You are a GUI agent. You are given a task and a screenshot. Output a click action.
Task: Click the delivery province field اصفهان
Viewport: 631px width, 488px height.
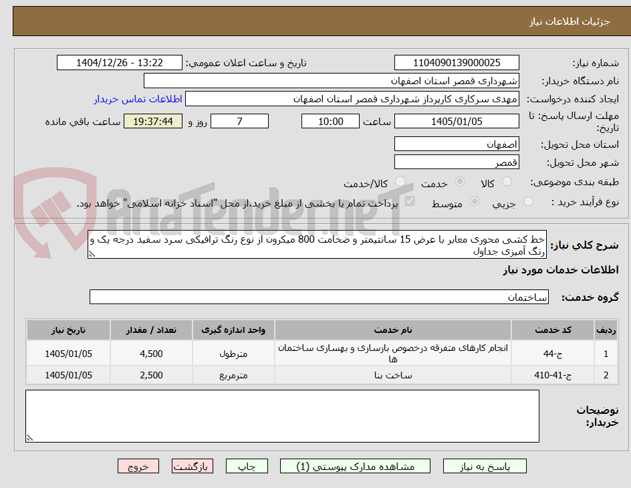[x=457, y=144]
